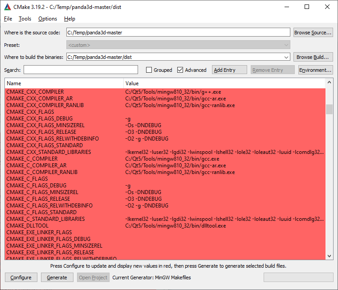Select the CMAKE_EXE_LINKER_FLAGS_DEBUG row name
The image size is (338, 290).
click(x=48, y=239)
